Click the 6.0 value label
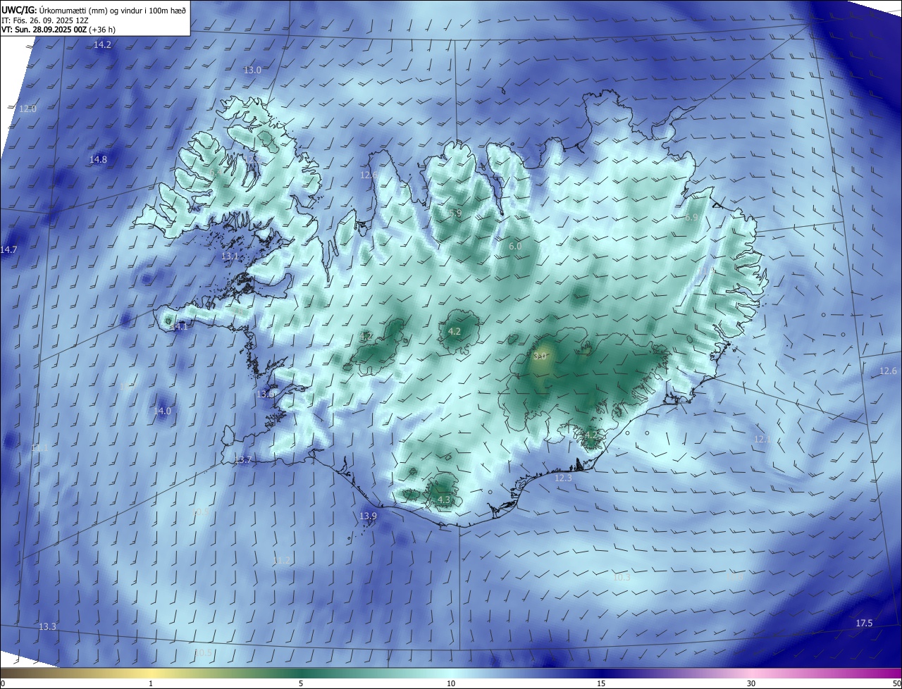The height and width of the screenshot is (689, 902). pyautogui.click(x=515, y=246)
